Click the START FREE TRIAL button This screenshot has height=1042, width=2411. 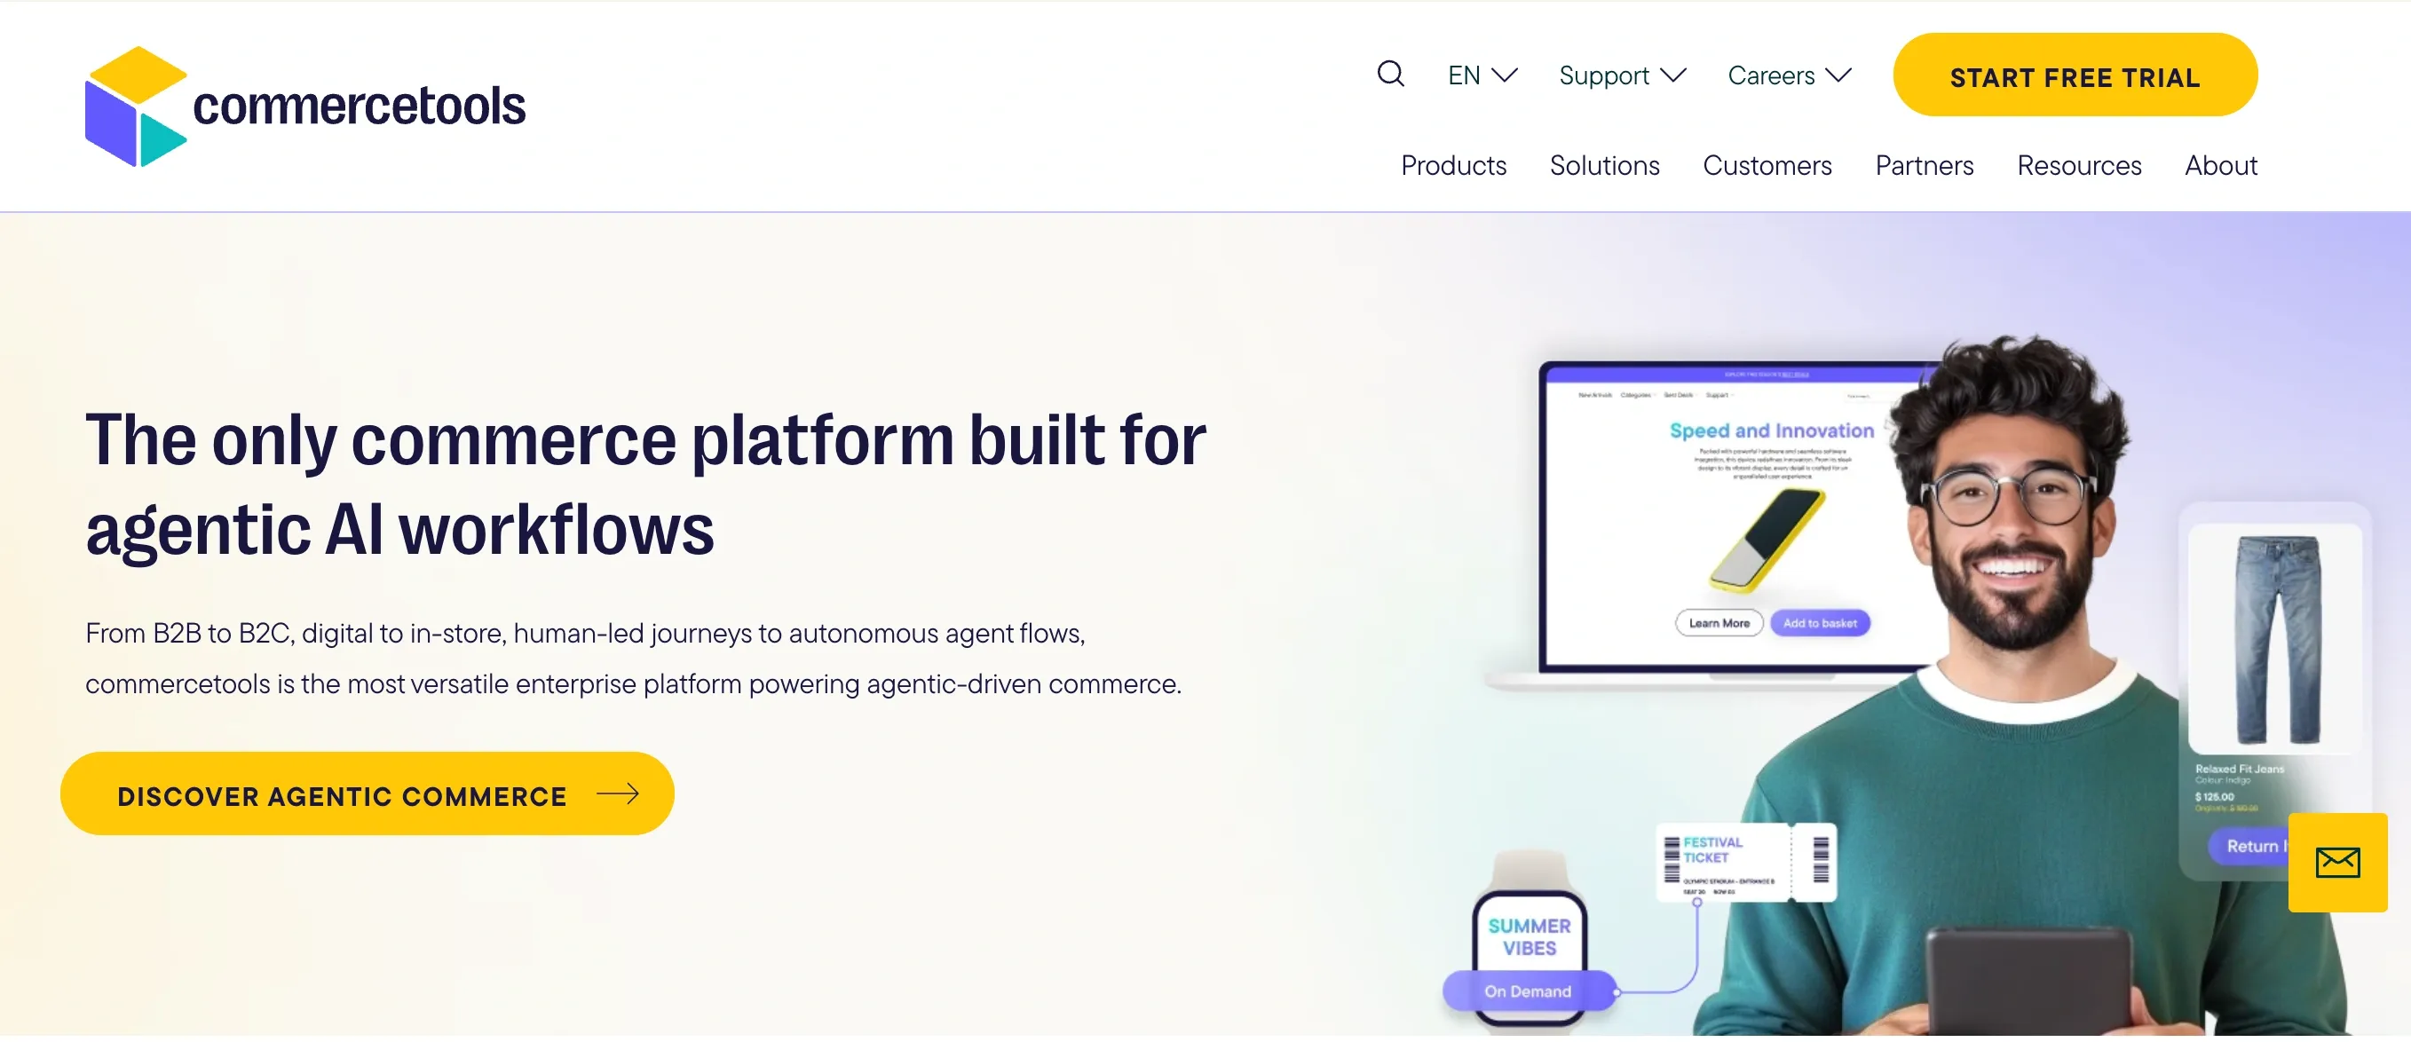click(2075, 75)
